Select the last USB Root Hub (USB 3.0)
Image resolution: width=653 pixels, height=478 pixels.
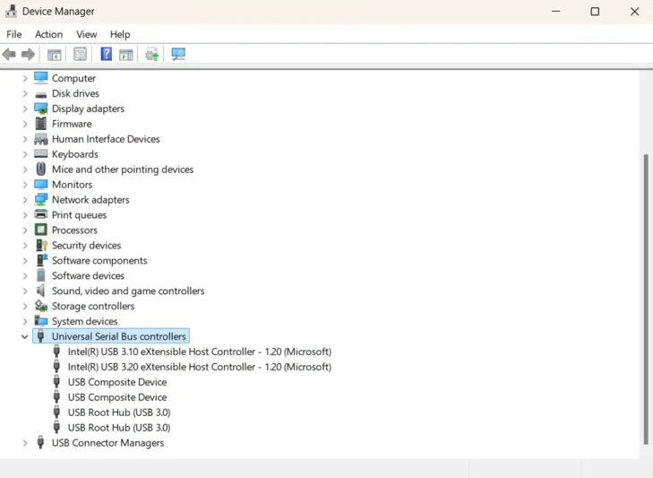click(119, 428)
